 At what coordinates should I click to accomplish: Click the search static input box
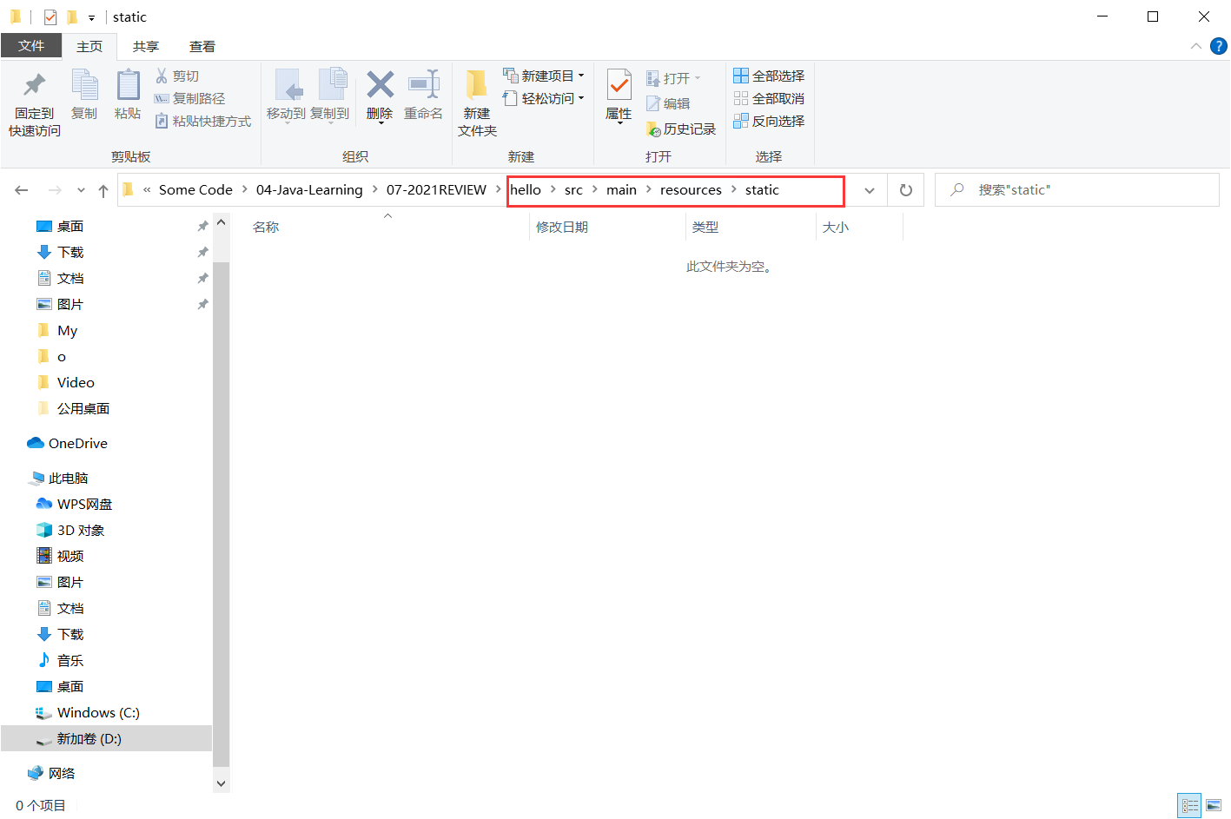1077,190
